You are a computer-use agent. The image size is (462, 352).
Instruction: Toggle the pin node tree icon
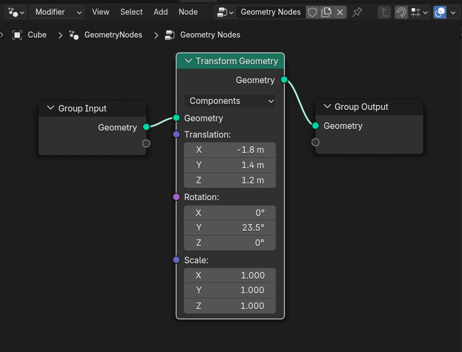coord(357,13)
